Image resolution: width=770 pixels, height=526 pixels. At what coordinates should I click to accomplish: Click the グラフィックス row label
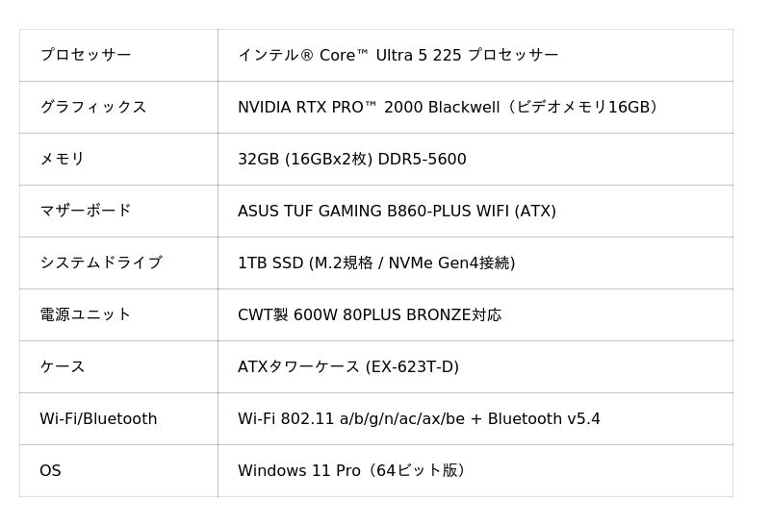point(92,108)
